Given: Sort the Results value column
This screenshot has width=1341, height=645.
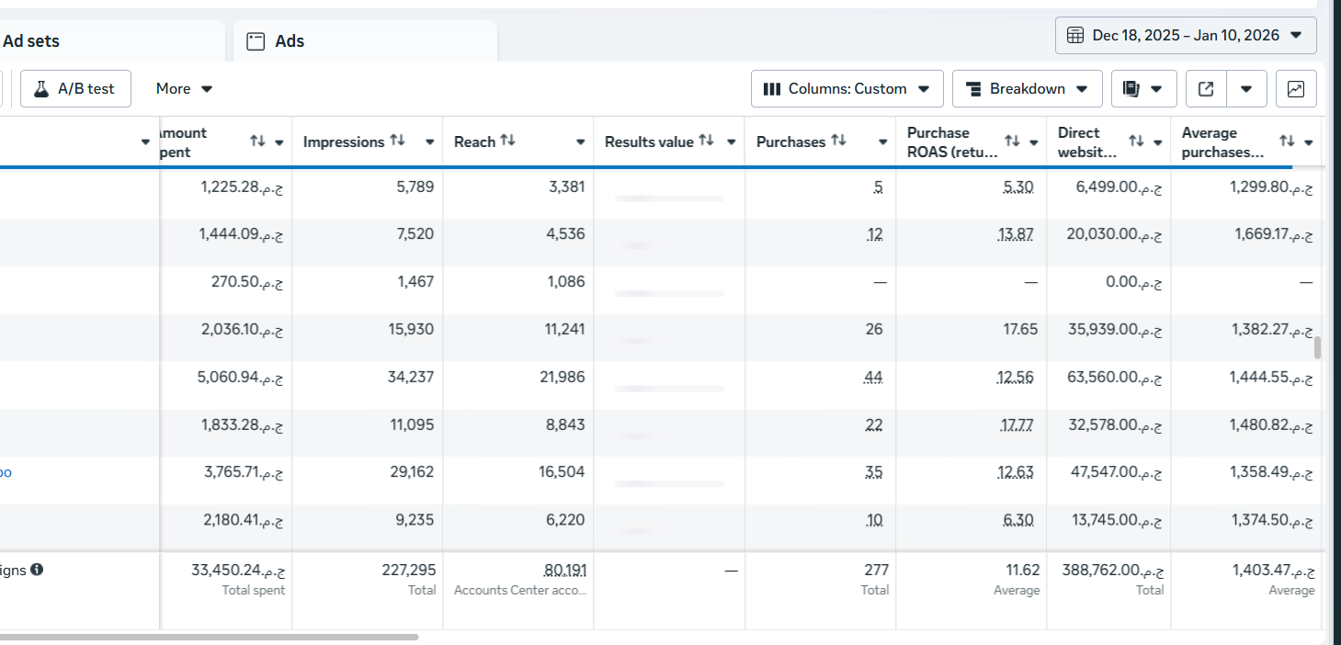Looking at the screenshot, I should pyautogui.click(x=706, y=141).
